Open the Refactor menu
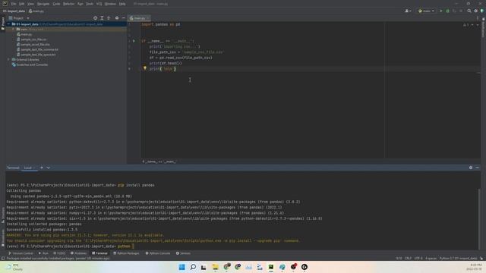 [x=69, y=4]
